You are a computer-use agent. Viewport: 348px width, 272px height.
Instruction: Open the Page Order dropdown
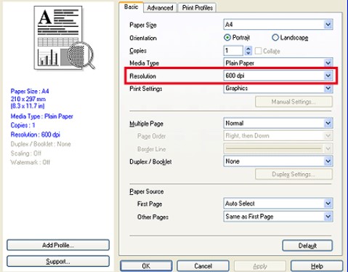point(278,136)
